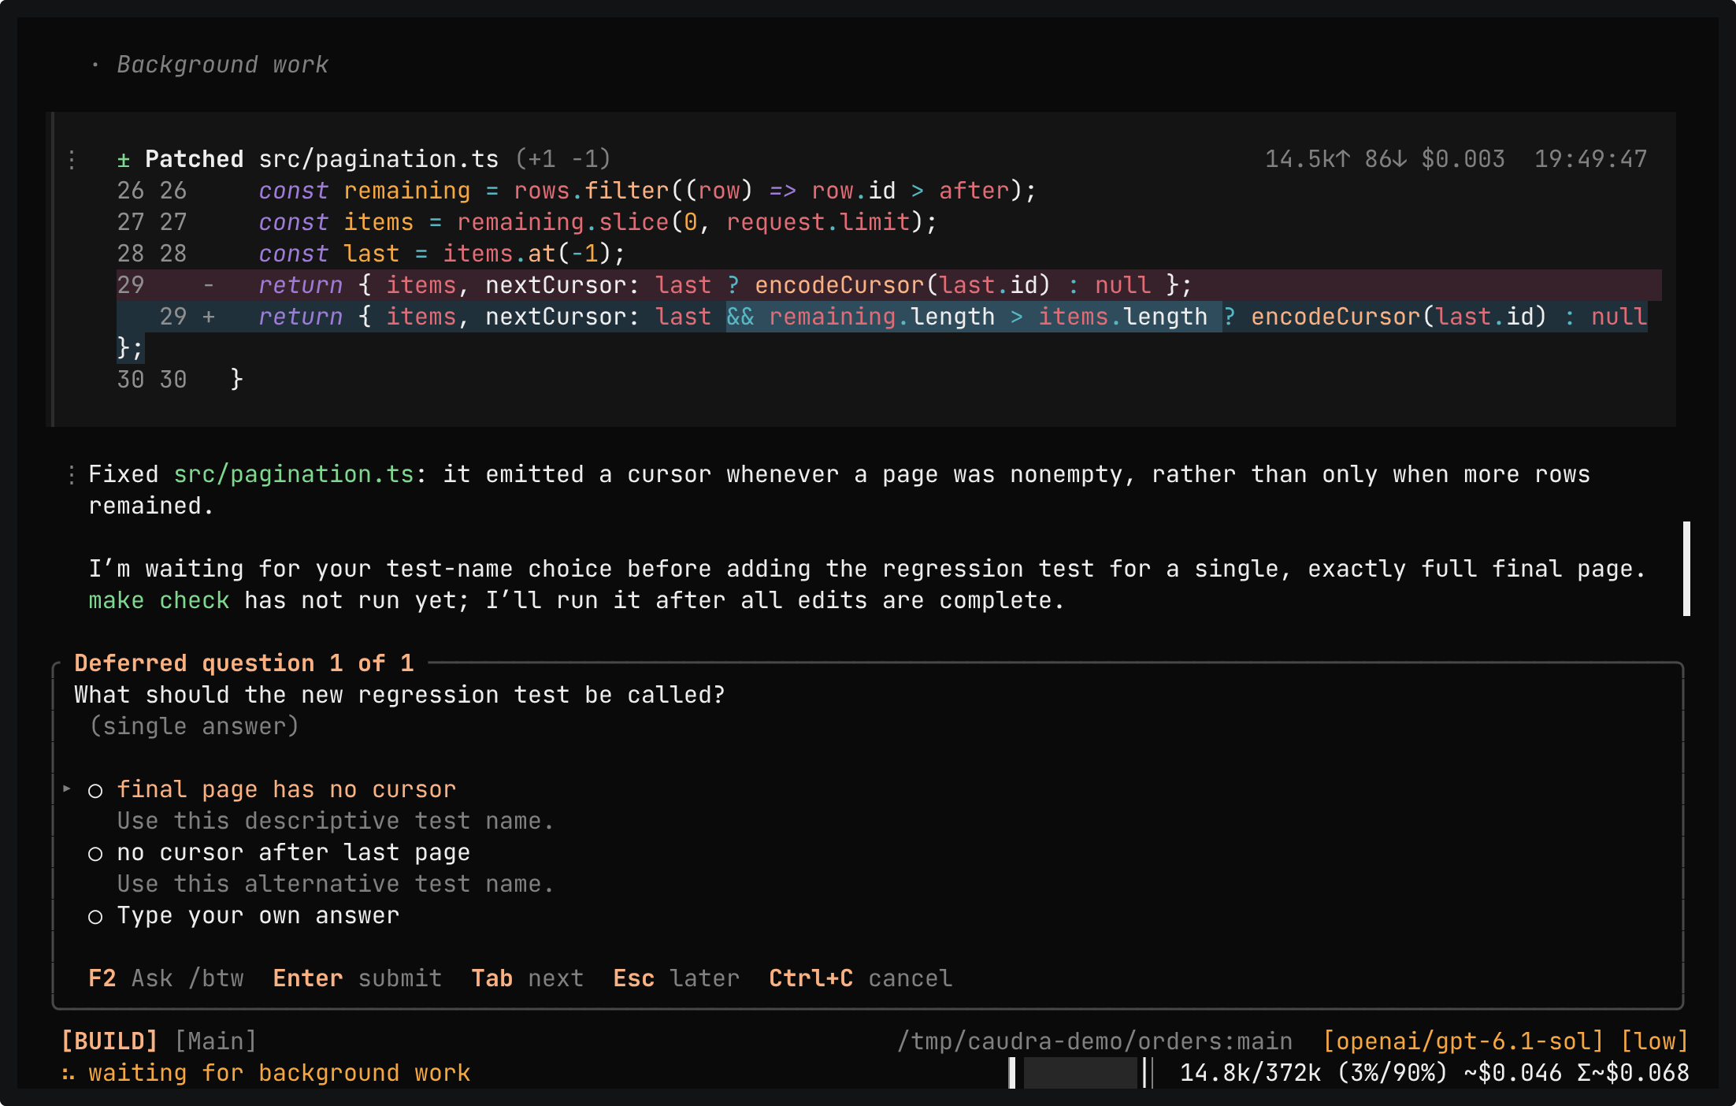Viewport: 1736px width, 1106px height.
Task: Click the bullet before Background work
Action: point(95,65)
